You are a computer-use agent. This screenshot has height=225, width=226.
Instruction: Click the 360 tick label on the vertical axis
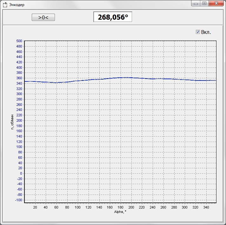tap(19, 78)
